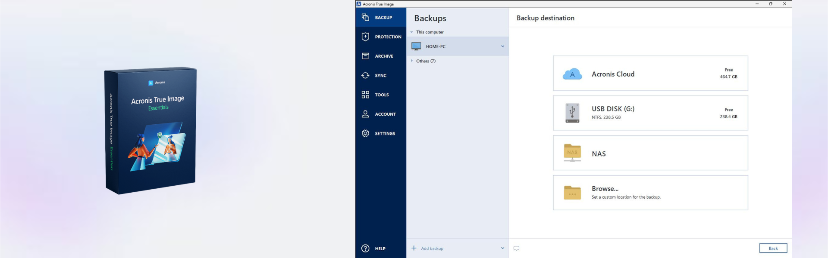Open the Backup section in sidebar
The image size is (828, 258).
coord(381,17)
